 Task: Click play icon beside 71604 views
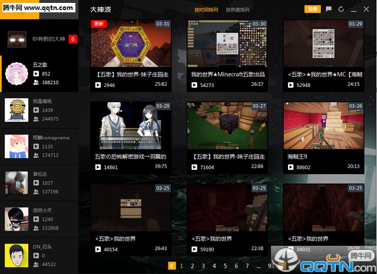coord(194,167)
